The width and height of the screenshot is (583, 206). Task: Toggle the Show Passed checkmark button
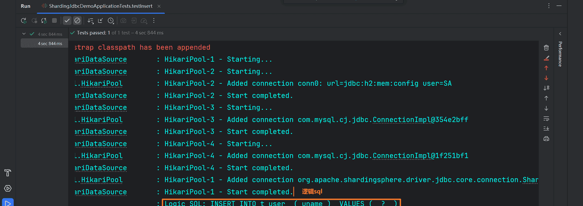point(67,21)
